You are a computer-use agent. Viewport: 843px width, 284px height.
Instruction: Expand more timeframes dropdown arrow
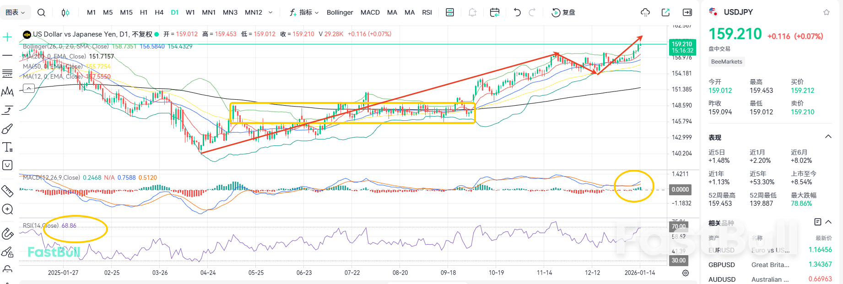pyautogui.click(x=270, y=12)
